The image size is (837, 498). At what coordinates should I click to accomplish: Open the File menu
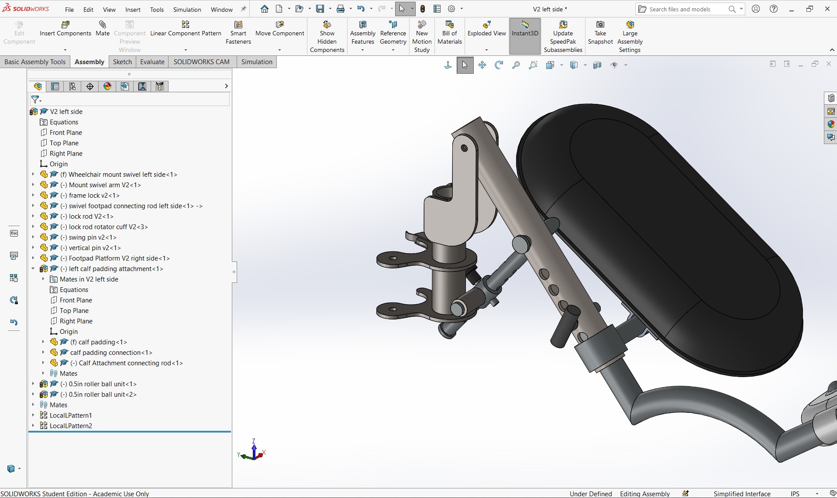point(69,10)
